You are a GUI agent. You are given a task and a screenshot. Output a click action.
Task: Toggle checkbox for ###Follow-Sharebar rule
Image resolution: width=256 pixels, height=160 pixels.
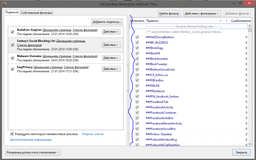click(137, 134)
